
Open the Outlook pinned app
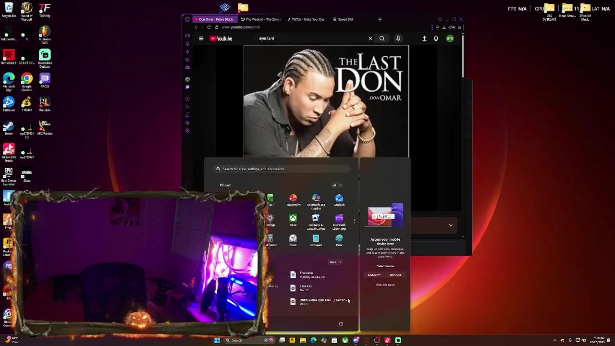pyautogui.click(x=339, y=200)
